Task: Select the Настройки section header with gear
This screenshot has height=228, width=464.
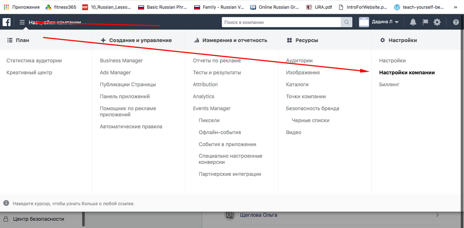Action: pos(398,40)
